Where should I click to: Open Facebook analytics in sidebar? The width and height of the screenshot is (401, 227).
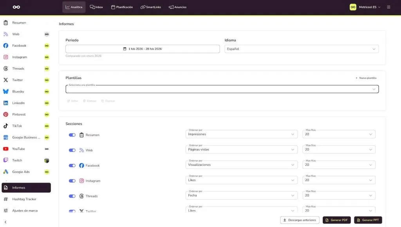pyautogui.click(x=19, y=46)
